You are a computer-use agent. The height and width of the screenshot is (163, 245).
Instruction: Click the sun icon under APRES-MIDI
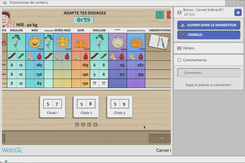point(62,42)
